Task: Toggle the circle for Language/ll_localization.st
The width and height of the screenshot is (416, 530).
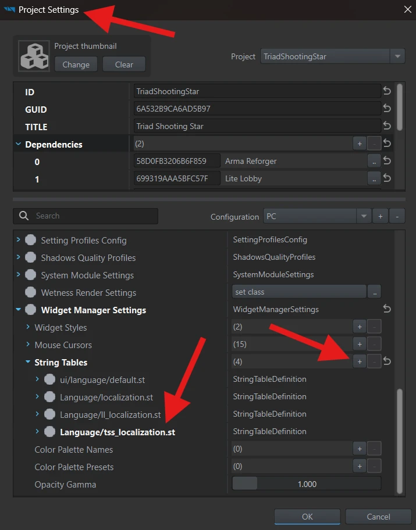Action: click(50, 414)
